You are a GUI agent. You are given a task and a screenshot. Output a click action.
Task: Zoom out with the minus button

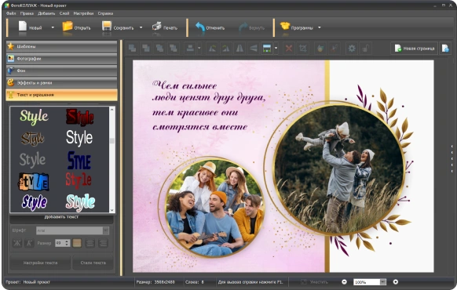(344, 282)
